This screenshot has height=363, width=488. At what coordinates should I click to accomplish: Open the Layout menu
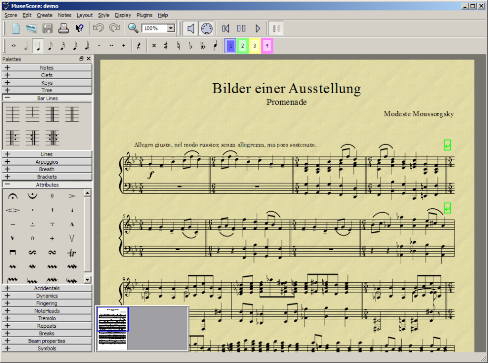pos(85,15)
